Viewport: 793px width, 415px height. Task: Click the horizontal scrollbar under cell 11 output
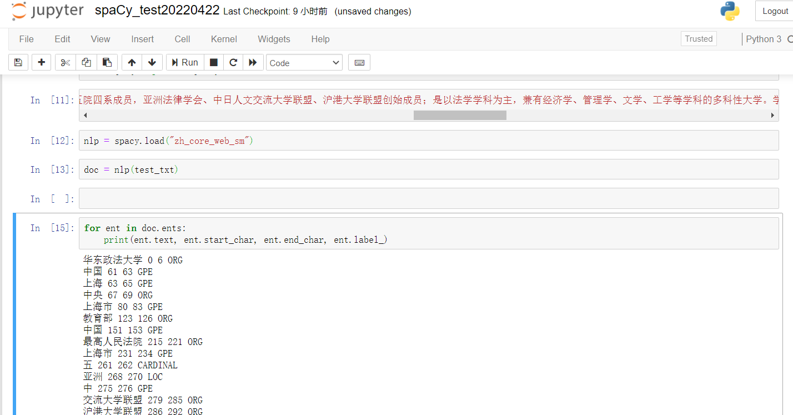(459, 115)
